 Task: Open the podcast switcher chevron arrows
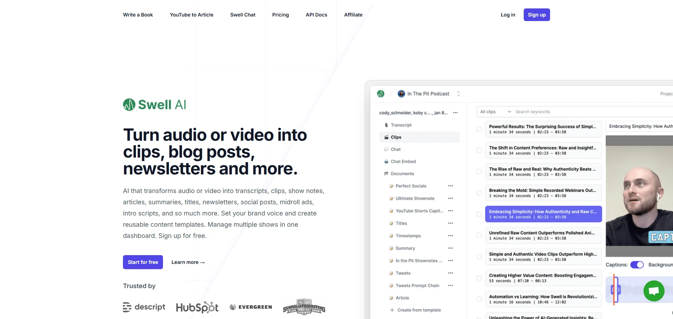pyautogui.click(x=458, y=94)
